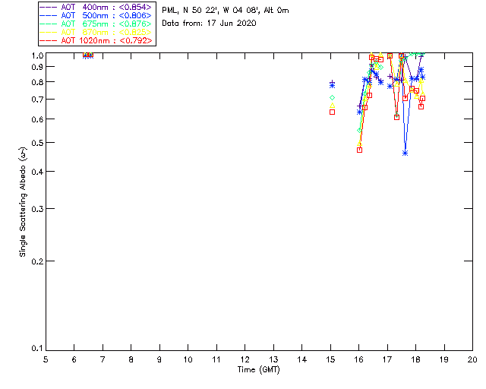Click the Single Scattering Albedo y-axis label

click(x=23, y=203)
